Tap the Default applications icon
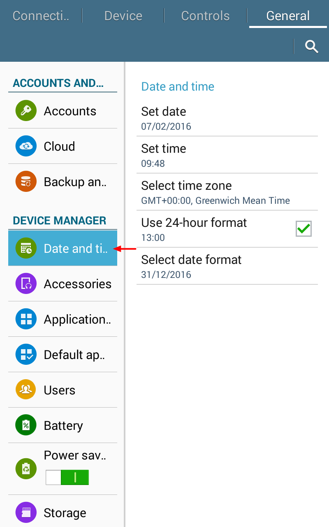 [26, 354]
